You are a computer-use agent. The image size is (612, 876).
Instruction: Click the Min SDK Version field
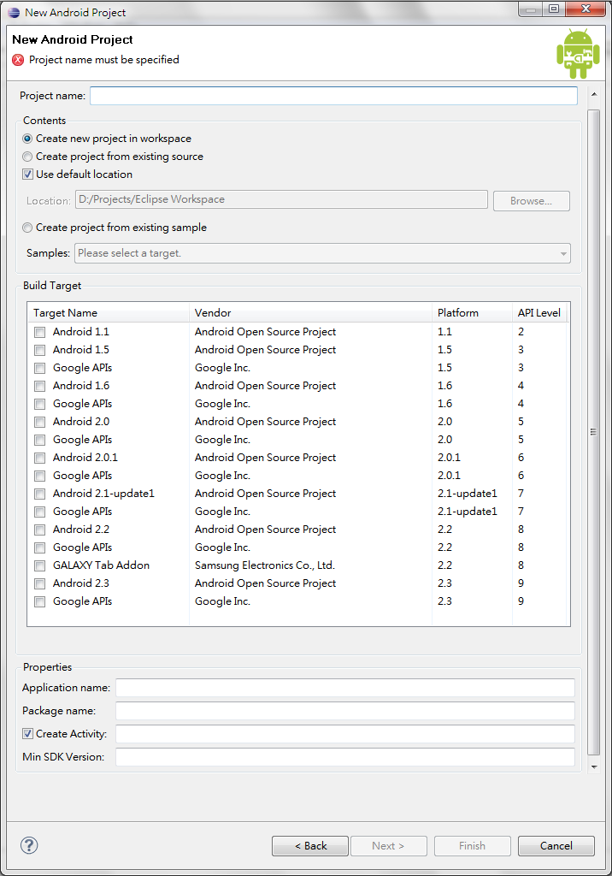point(345,757)
